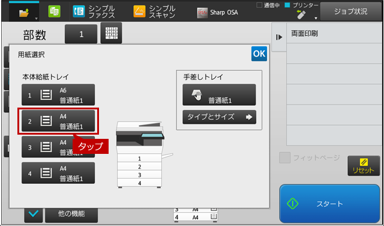Click the 用紙選択 heading text
This screenshot has height=226, width=384.
click(31, 55)
